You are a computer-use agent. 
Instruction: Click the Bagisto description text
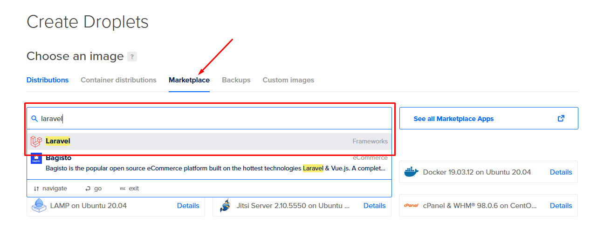coord(215,169)
